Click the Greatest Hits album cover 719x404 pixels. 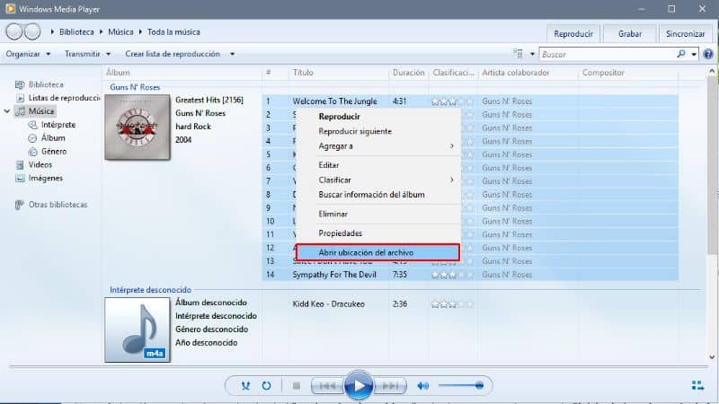pos(138,127)
